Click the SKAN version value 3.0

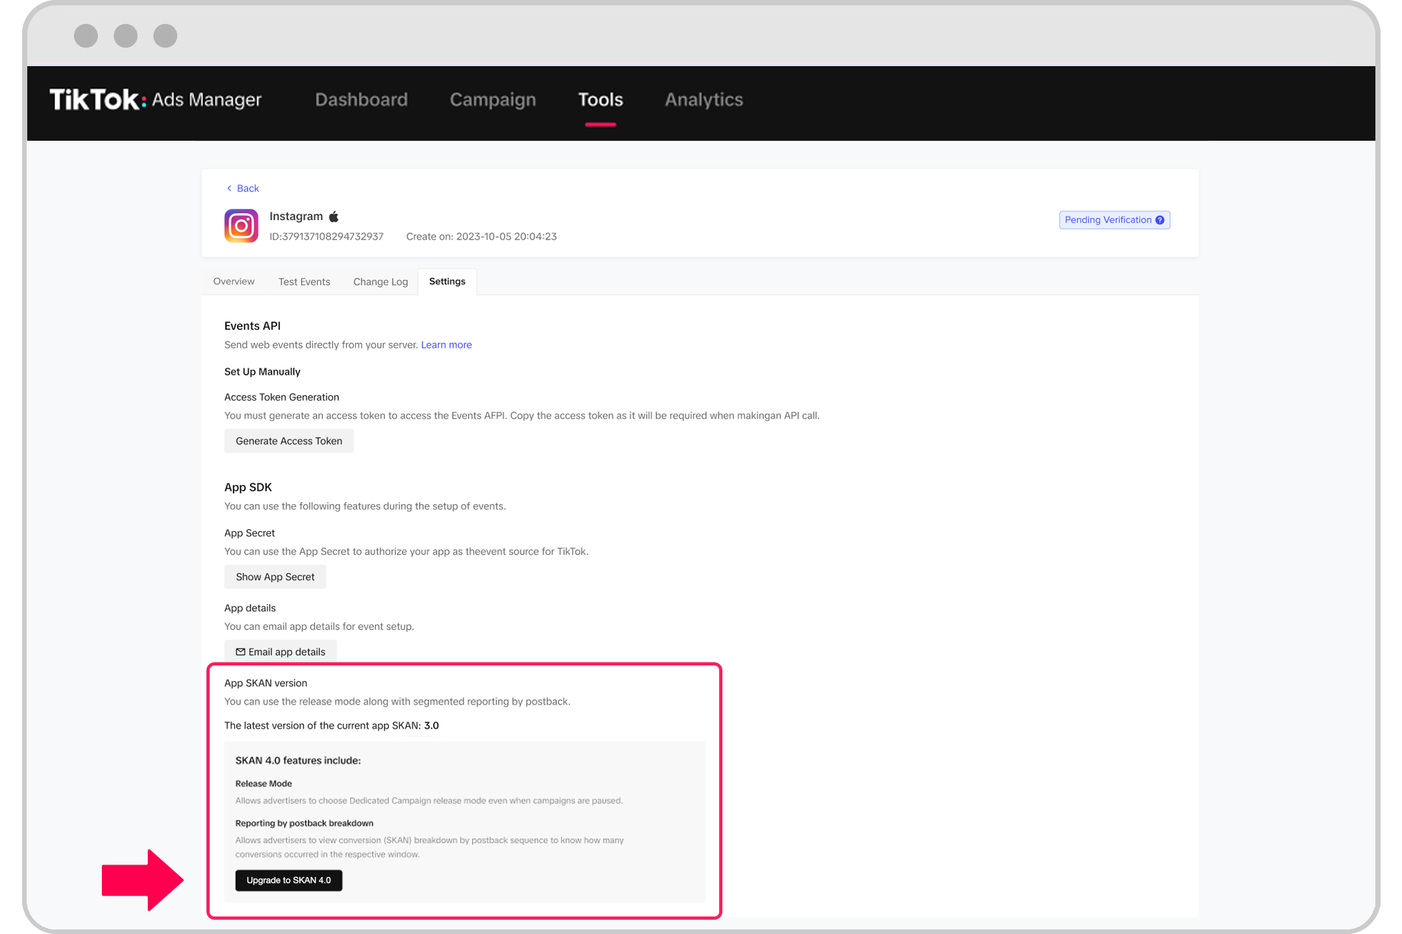[x=432, y=726]
